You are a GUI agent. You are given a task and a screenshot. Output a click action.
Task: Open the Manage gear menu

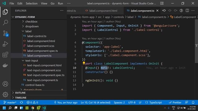5,95
